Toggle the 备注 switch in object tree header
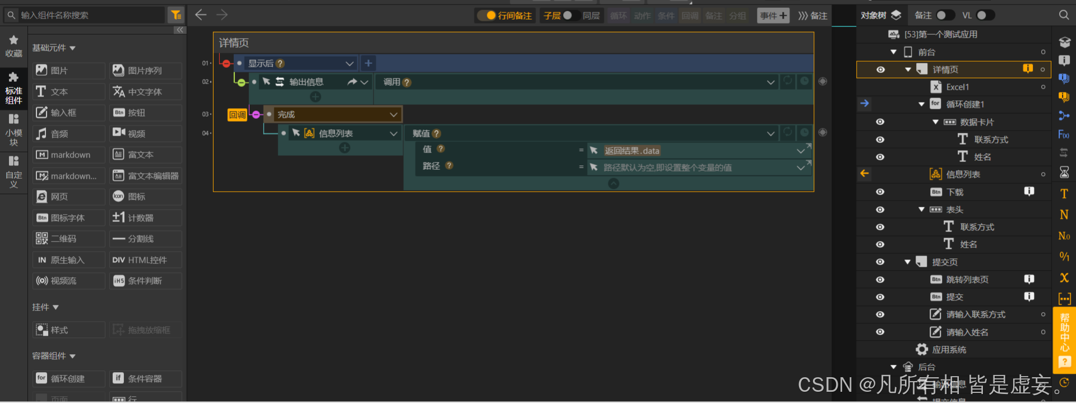Viewport: 1076px width, 403px height. tap(945, 15)
